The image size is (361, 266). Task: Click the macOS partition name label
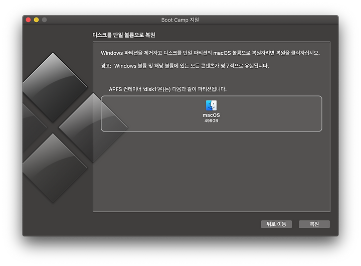(211, 115)
